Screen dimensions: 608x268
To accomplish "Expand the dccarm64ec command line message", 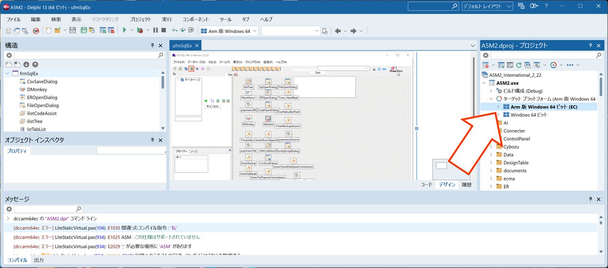I will [x=8, y=218].
